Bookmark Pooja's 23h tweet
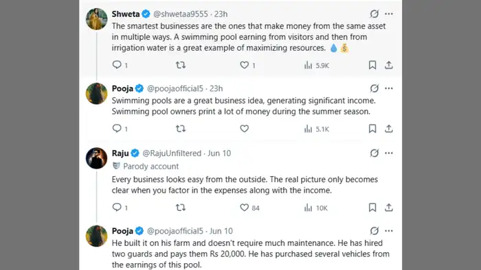Image resolution: width=481 pixels, height=270 pixels. [372, 129]
